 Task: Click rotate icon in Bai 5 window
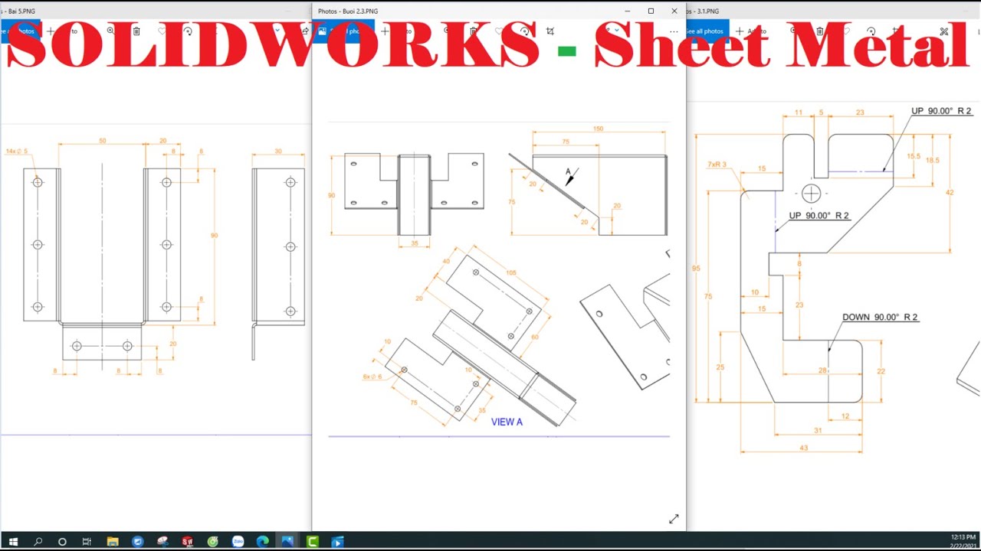point(188,31)
